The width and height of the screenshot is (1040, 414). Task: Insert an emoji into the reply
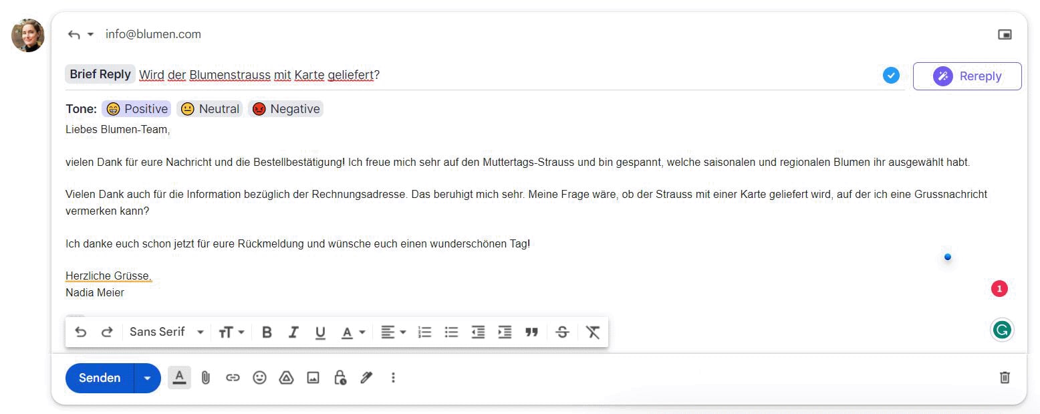coord(259,377)
